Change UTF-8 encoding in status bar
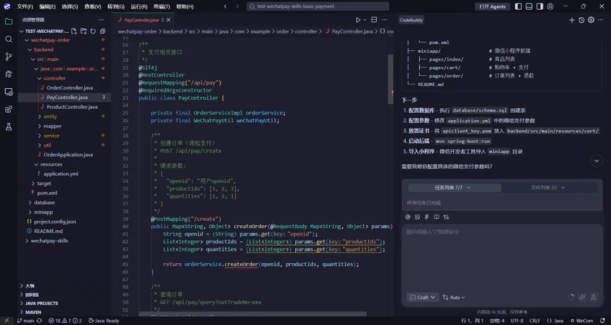 (x=517, y=320)
